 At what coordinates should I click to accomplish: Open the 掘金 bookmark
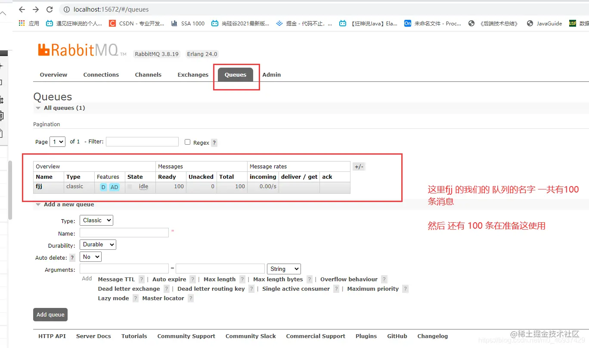coord(304,24)
